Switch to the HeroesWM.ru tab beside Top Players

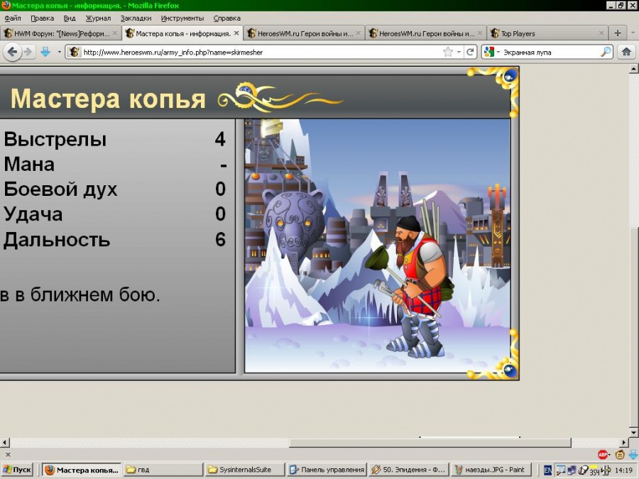tap(425, 33)
